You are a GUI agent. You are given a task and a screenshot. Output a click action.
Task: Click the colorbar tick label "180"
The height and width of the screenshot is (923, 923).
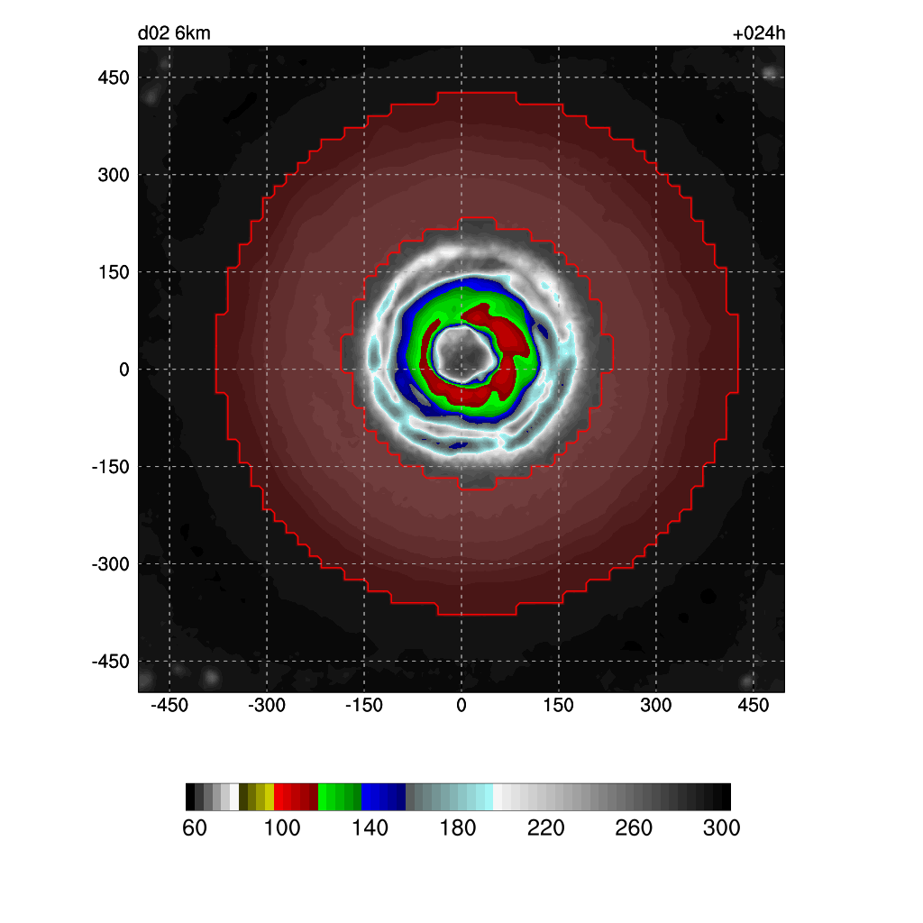[458, 828]
